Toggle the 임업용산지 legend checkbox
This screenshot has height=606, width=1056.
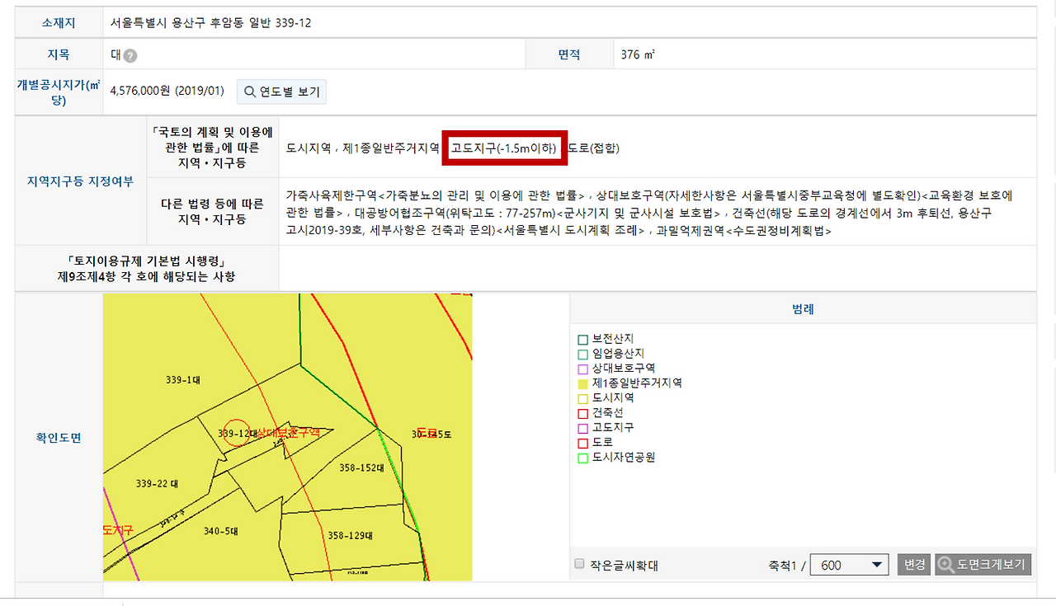click(x=582, y=354)
